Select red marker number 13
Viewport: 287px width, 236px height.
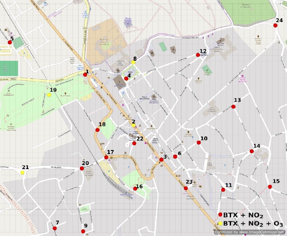pos(233,107)
